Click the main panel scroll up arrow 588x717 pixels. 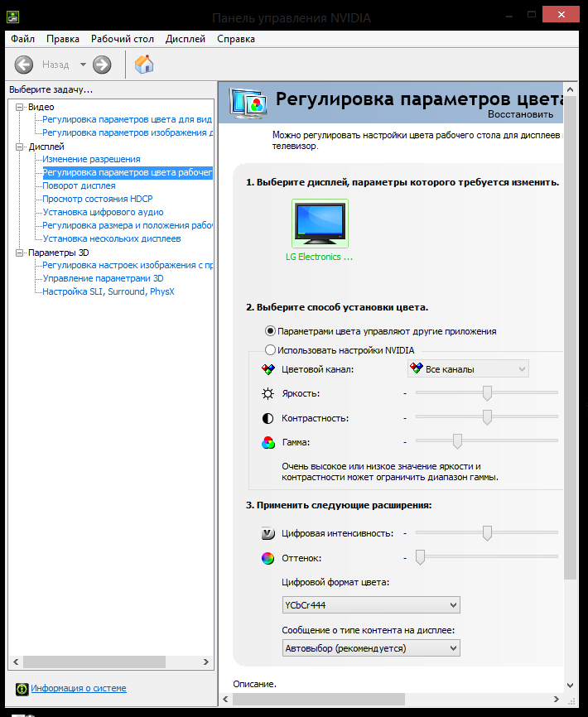click(x=570, y=89)
